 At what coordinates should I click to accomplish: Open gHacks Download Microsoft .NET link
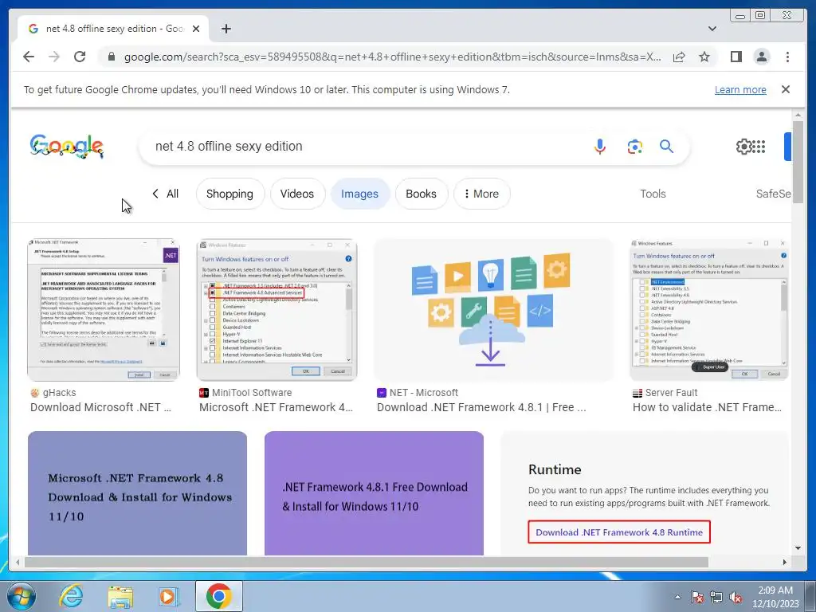tap(100, 407)
